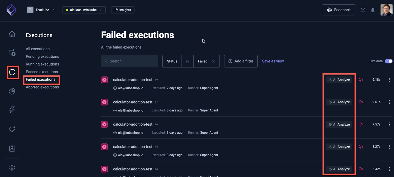Click the Add a filter button

(241, 61)
